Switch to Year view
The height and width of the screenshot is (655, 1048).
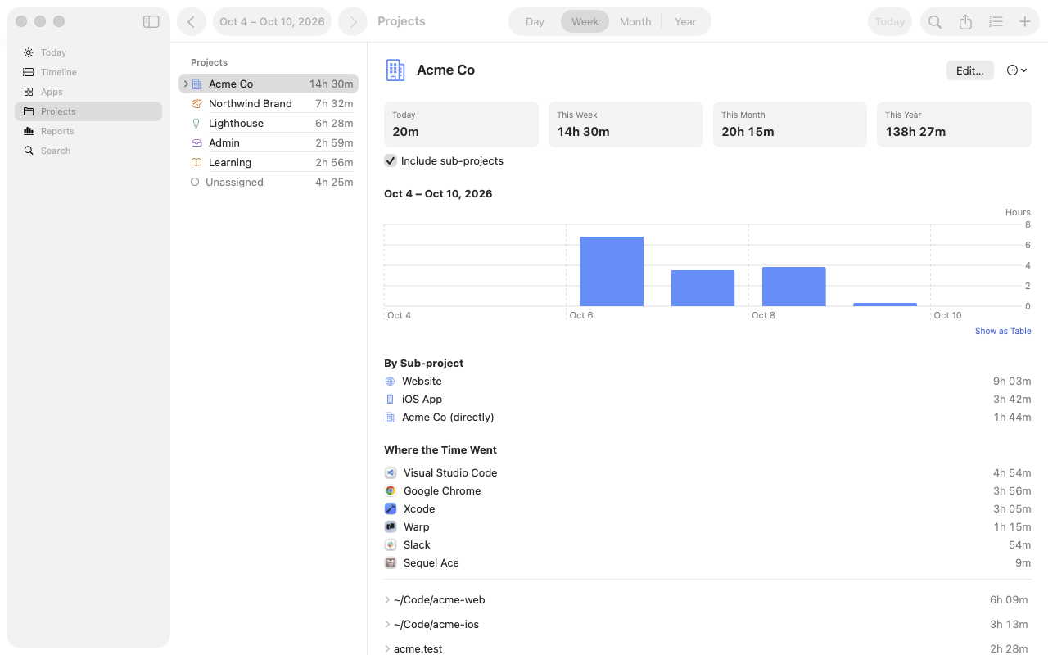tap(685, 21)
